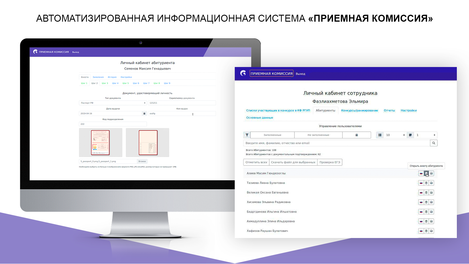
Task: Click the funnel filter icon in staff cabinet
Action: tap(247, 135)
